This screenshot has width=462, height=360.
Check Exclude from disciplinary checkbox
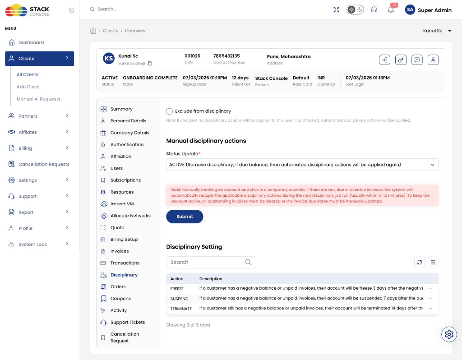[x=170, y=111]
